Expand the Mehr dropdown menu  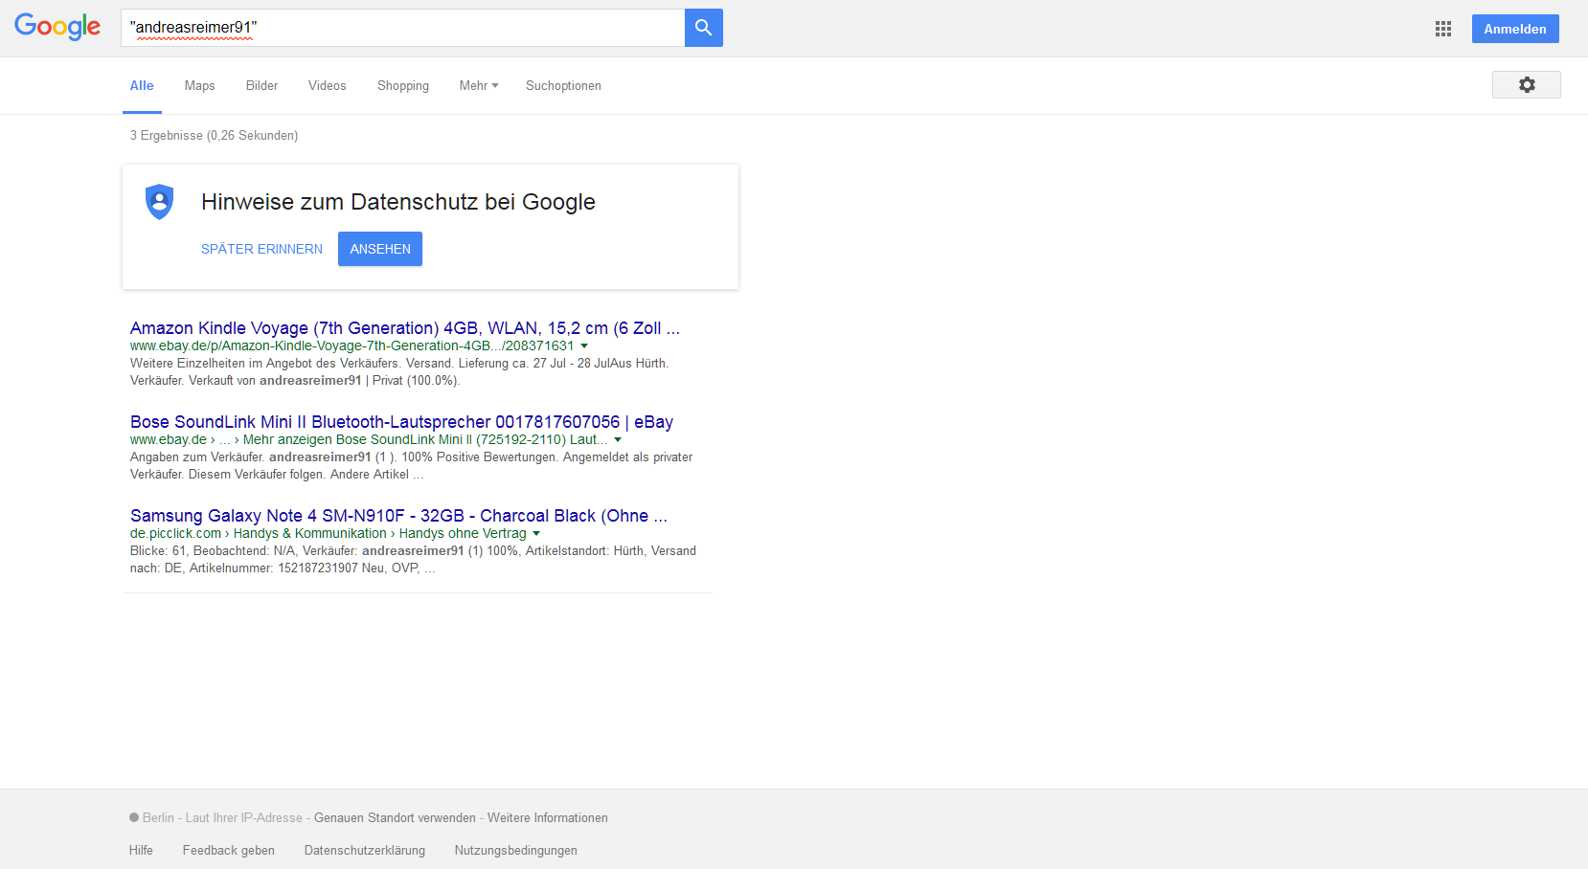(x=479, y=86)
